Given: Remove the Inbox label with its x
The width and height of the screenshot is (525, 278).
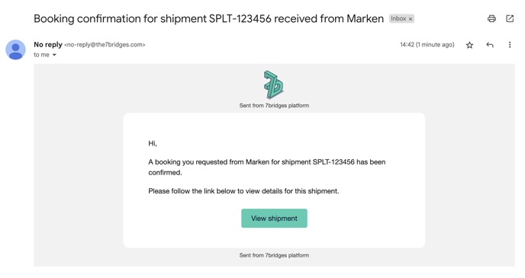Looking at the screenshot, I should click(411, 19).
